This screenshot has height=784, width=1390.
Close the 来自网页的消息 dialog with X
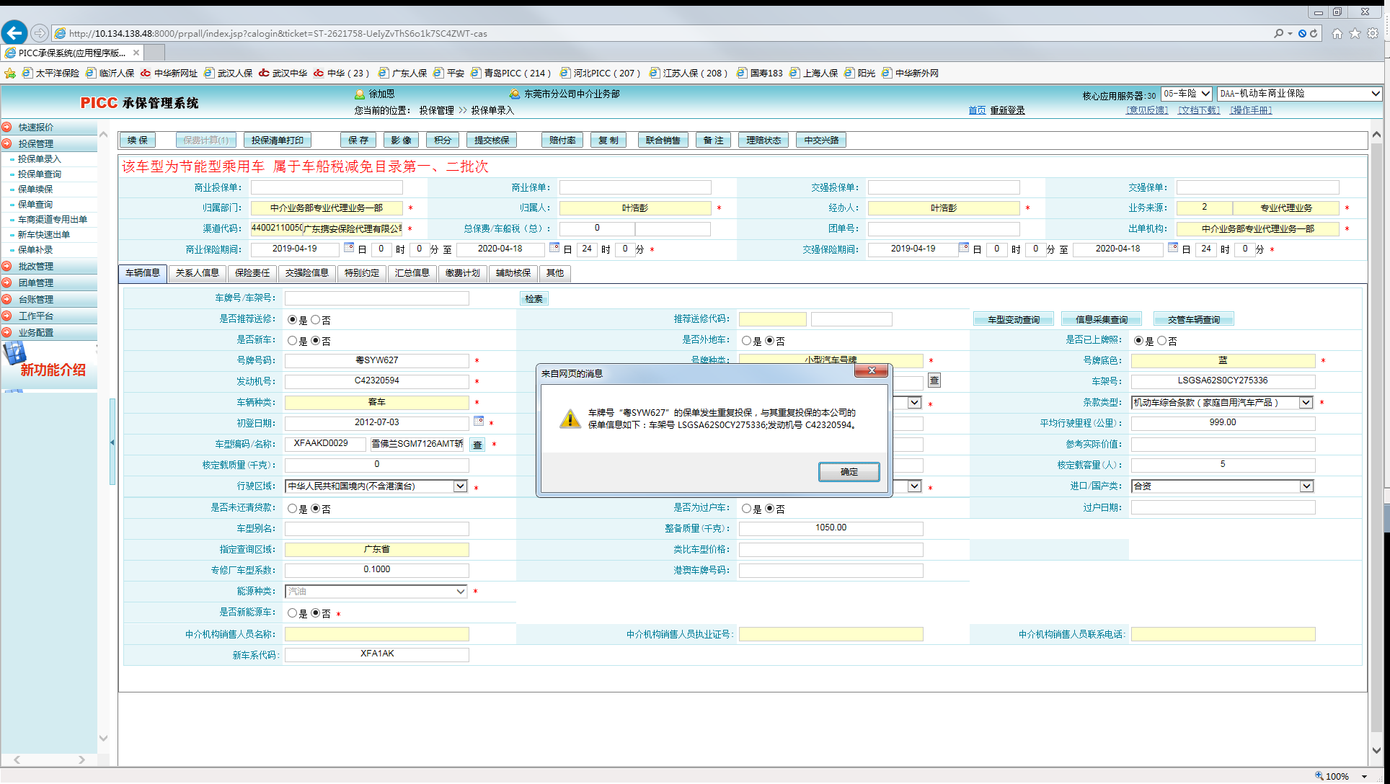(x=872, y=370)
